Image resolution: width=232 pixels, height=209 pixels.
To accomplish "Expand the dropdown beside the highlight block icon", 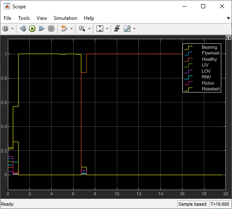I will pyautogui.click(x=71, y=28).
